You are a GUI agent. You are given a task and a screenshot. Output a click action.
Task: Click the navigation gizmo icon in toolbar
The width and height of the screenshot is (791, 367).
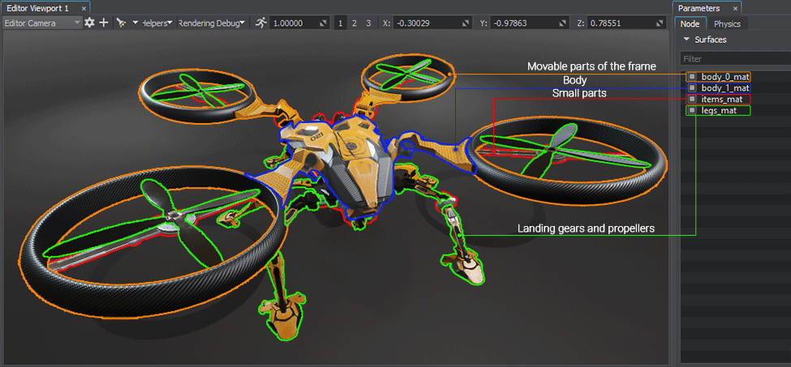pyautogui.click(x=120, y=23)
